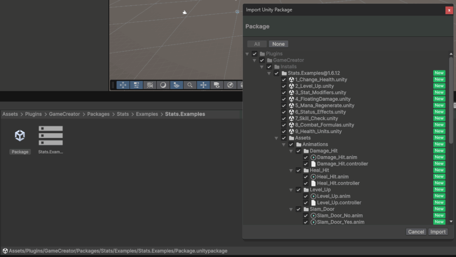Click the folder icon next to Slam_Door
Image resolution: width=456 pixels, height=257 pixels.
[x=306, y=209]
